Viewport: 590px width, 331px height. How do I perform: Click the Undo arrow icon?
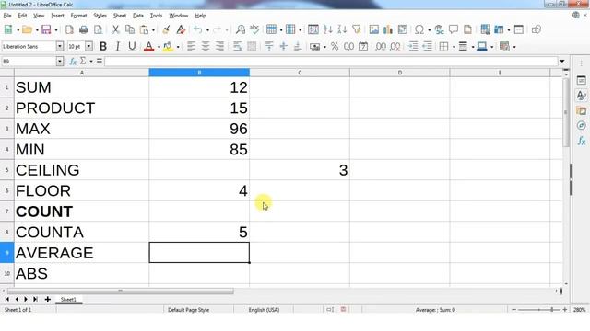tap(198, 29)
